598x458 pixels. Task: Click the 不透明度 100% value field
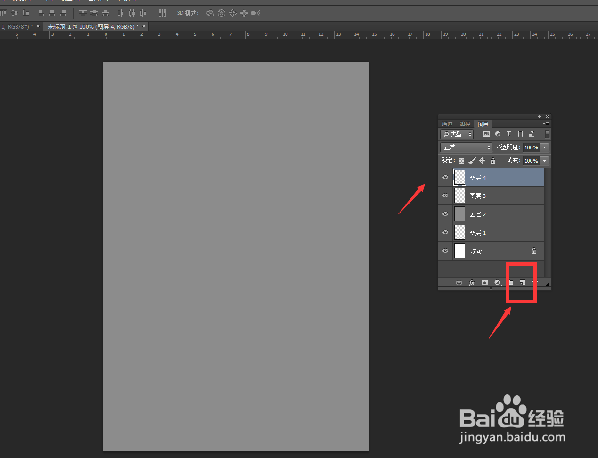coord(531,147)
